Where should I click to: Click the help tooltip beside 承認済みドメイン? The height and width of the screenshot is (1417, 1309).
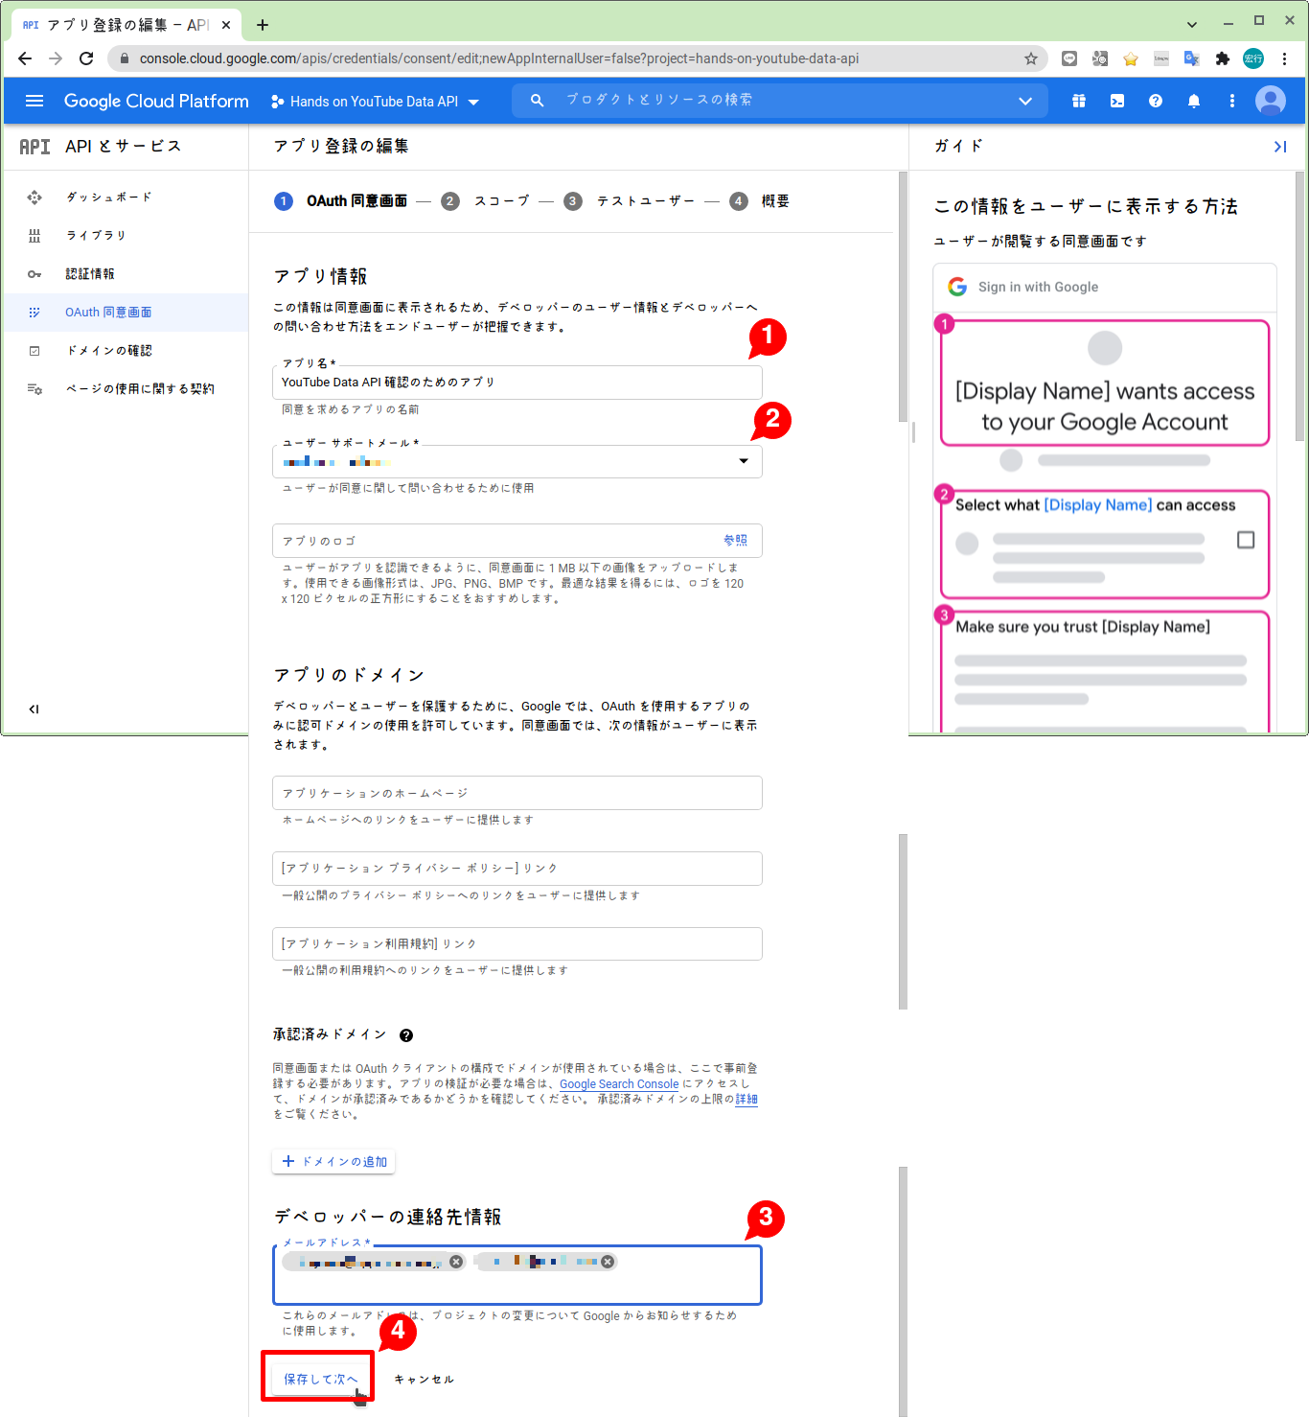(406, 1034)
